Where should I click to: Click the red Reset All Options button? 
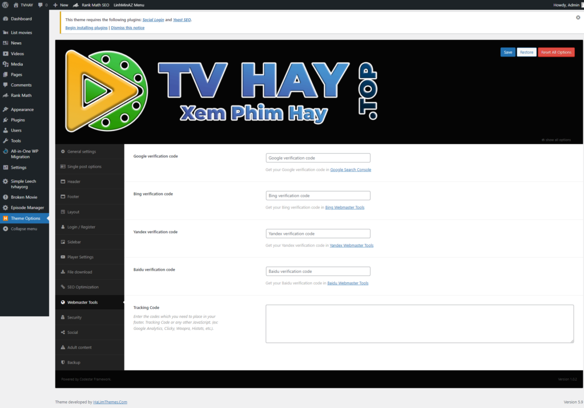click(556, 52)
